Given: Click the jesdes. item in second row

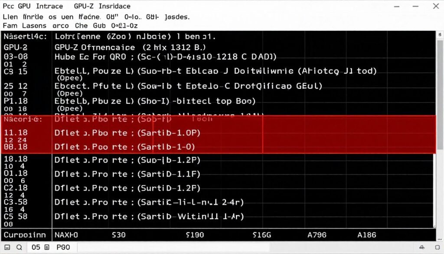Looking at the screenshot, I should pos(177,17).
